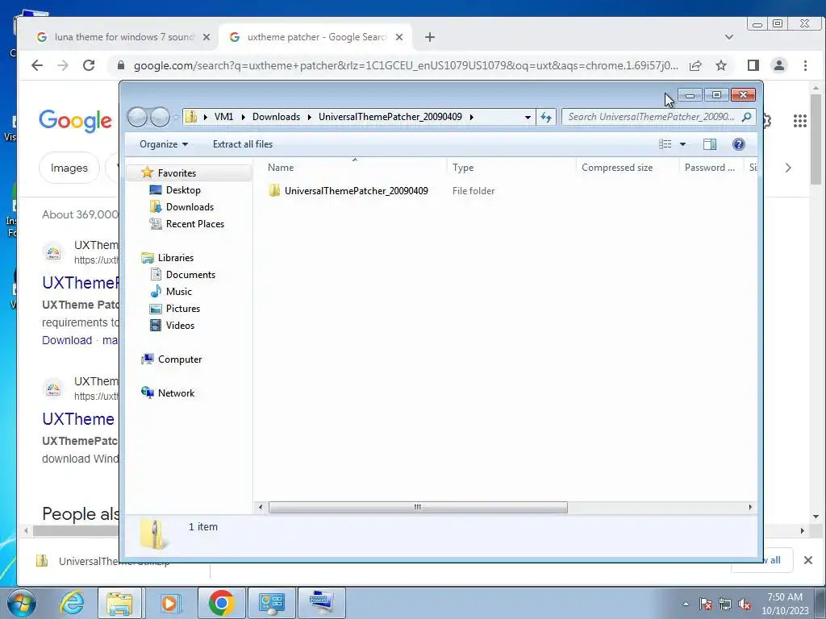Open the Pictures library
The image size is (826, 619).
[183, 309]
